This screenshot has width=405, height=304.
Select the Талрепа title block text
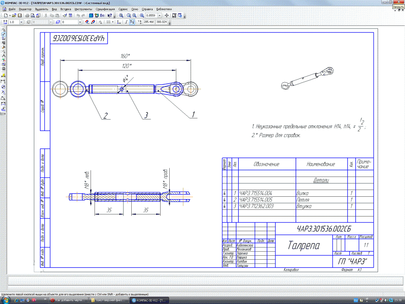[x=303, y=245]
